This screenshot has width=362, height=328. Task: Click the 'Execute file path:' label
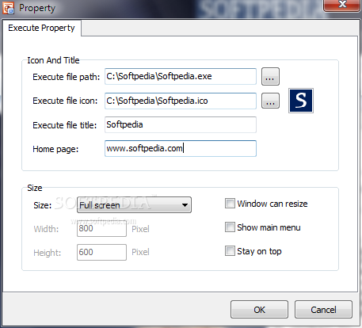click(x=67, y=77)
